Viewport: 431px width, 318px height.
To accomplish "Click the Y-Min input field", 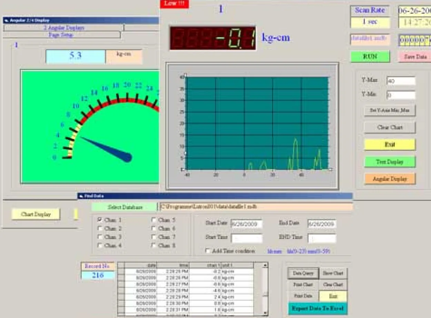I will click(401, 95).
